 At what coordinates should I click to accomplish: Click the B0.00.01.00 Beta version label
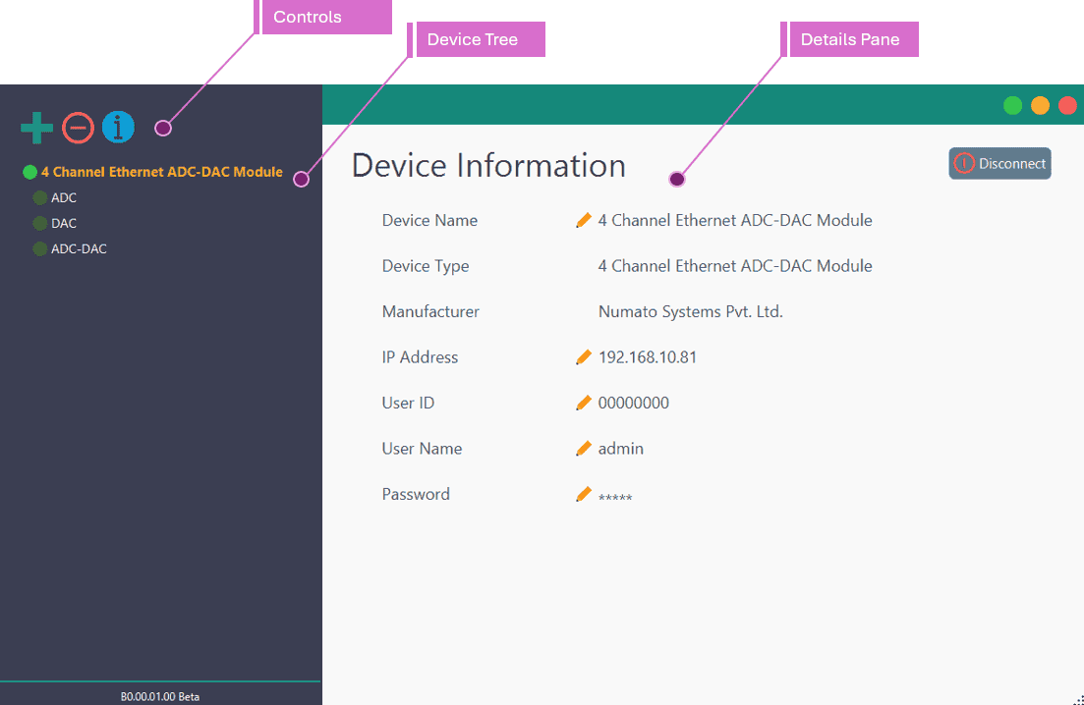tap(159, 696)
